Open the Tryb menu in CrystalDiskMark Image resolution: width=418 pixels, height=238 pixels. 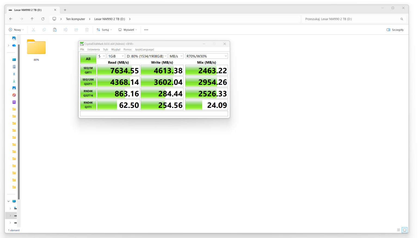[105, 49]
